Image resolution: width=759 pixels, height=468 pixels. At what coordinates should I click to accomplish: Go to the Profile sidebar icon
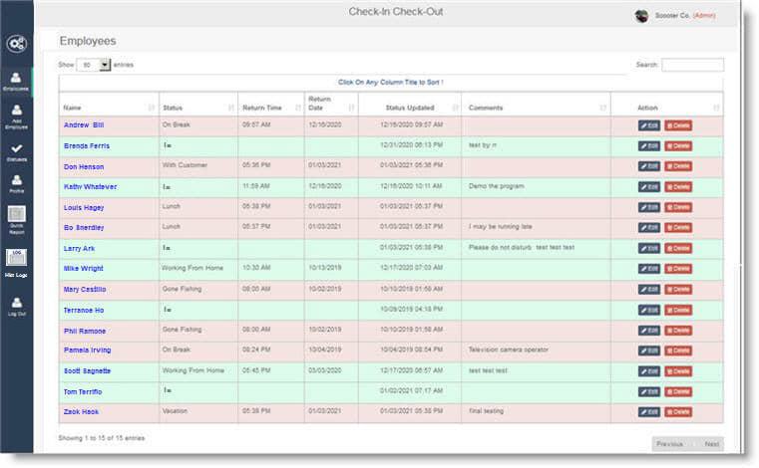pyautogui.click(x=15, y=183)
